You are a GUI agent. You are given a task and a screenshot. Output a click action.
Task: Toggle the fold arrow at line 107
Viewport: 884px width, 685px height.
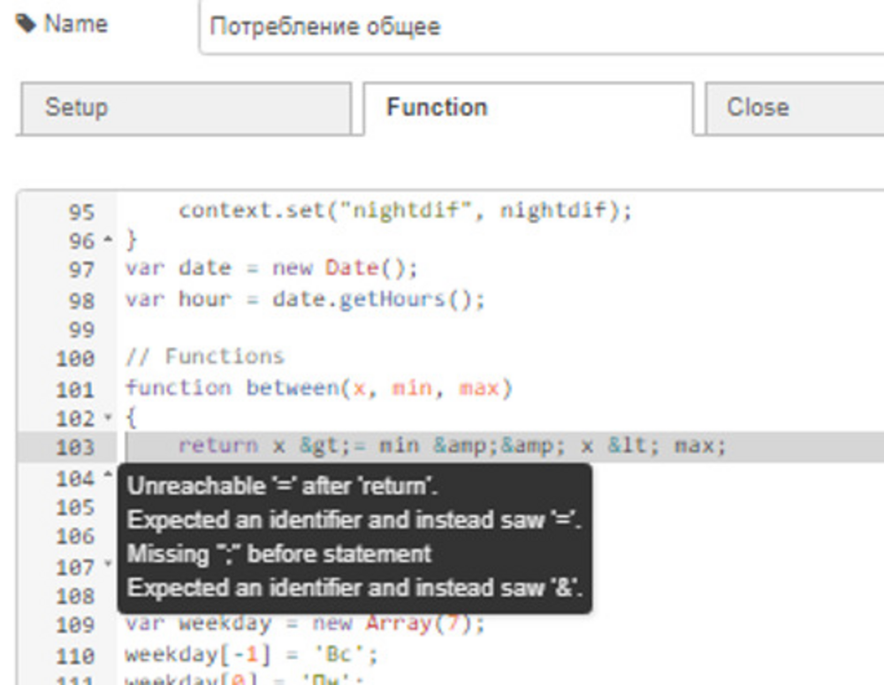tap(108, 564)
